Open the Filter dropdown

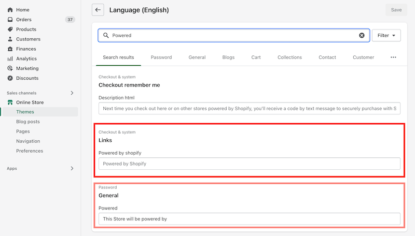[386, 35]
